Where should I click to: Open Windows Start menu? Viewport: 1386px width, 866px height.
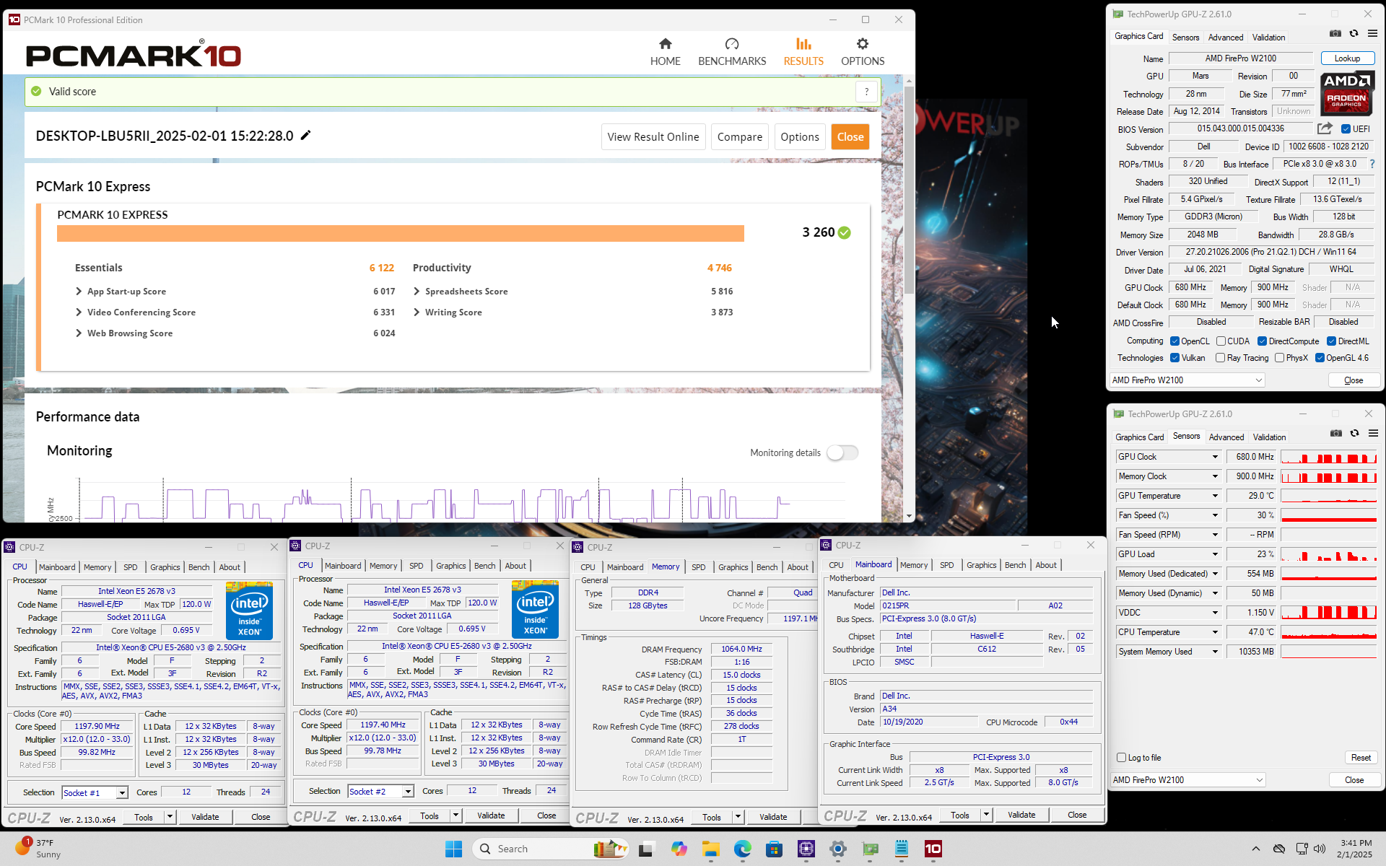tap(453, 849)
